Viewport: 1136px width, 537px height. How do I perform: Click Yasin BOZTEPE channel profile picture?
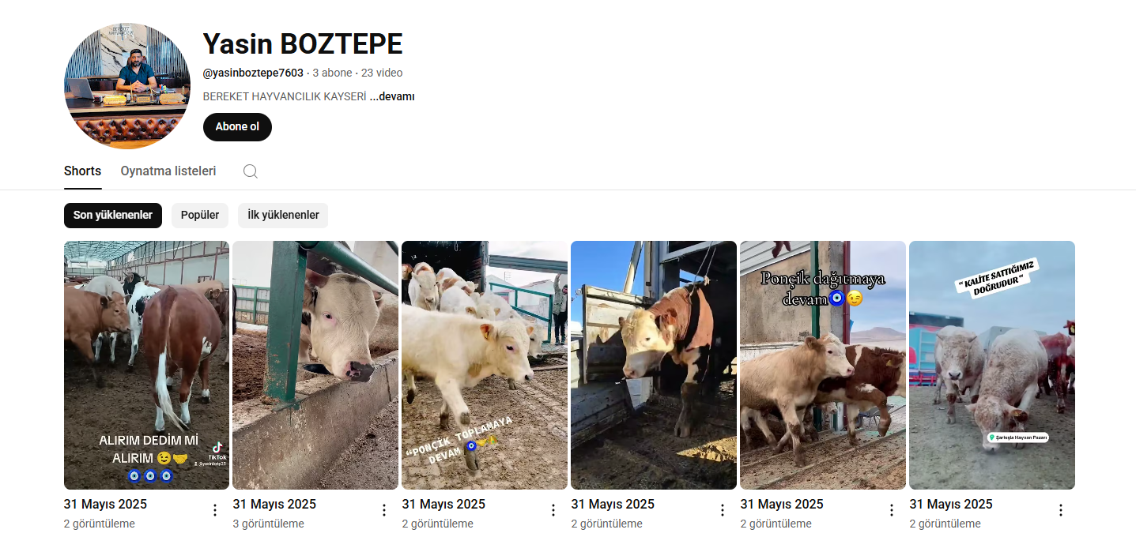(x=127, y=86)
